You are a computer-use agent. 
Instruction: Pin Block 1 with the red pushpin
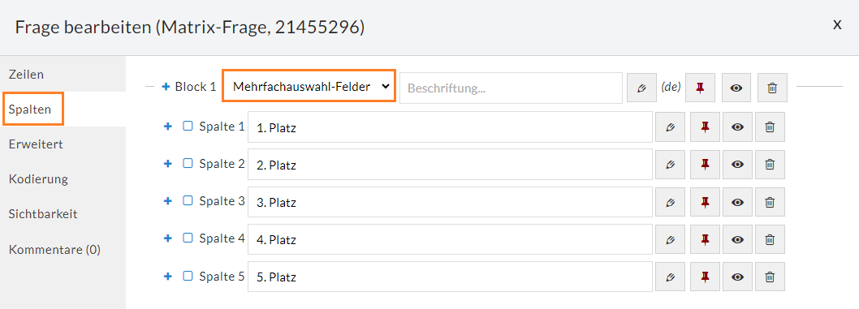(700, 88)
